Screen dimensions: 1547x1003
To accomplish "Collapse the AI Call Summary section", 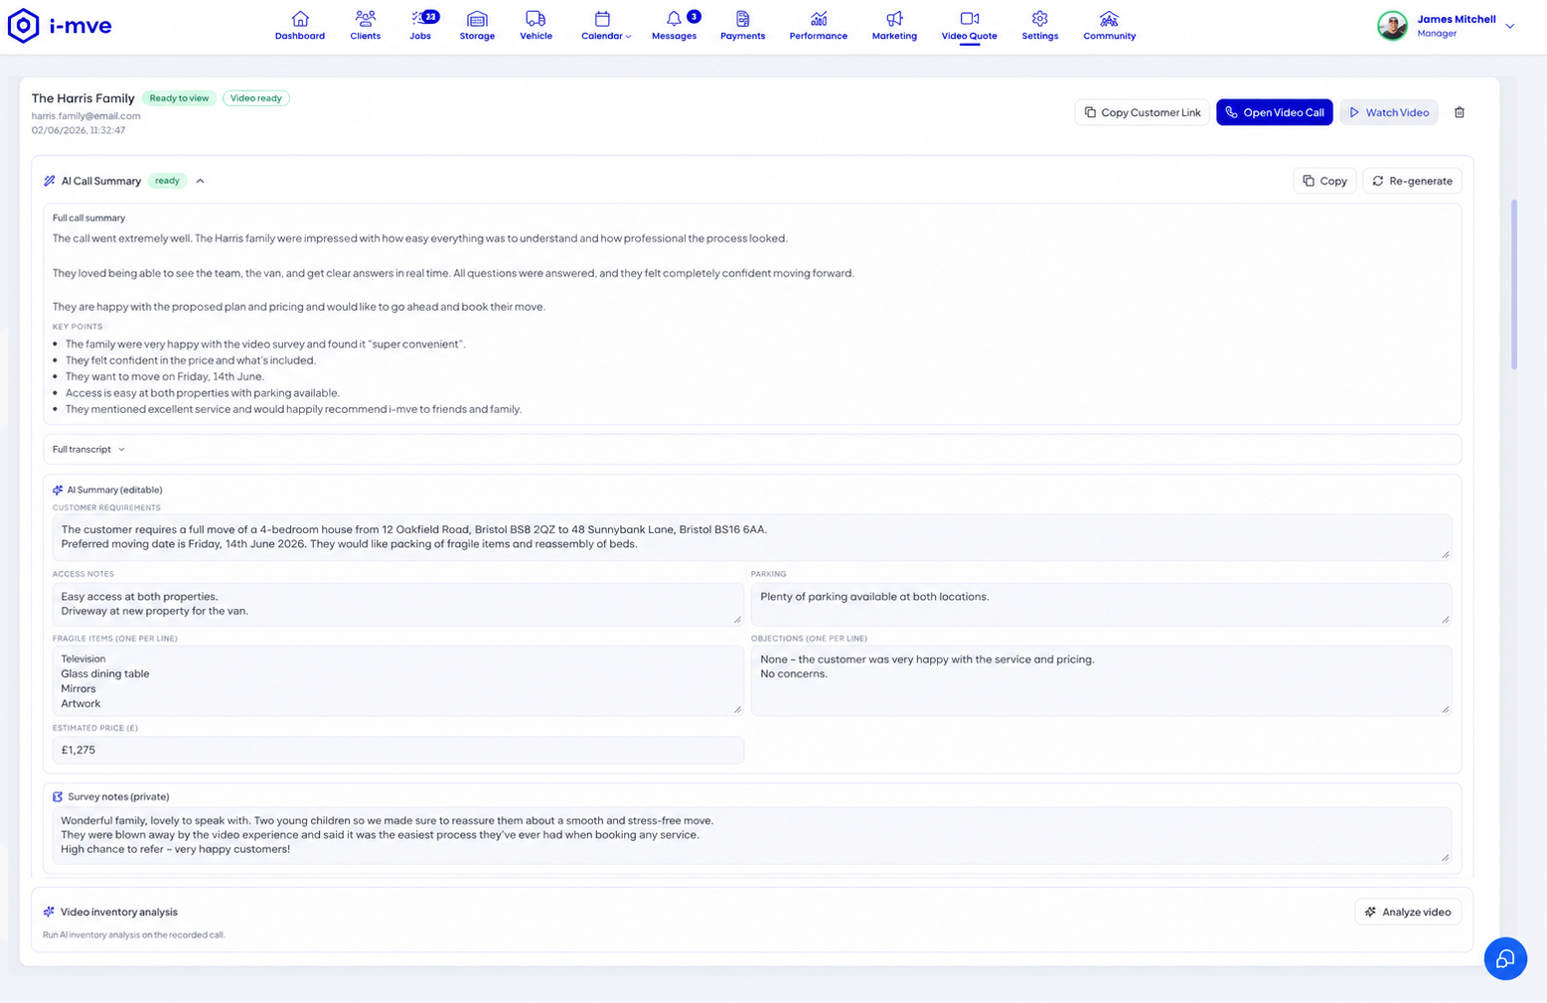I will coord(200,181).
